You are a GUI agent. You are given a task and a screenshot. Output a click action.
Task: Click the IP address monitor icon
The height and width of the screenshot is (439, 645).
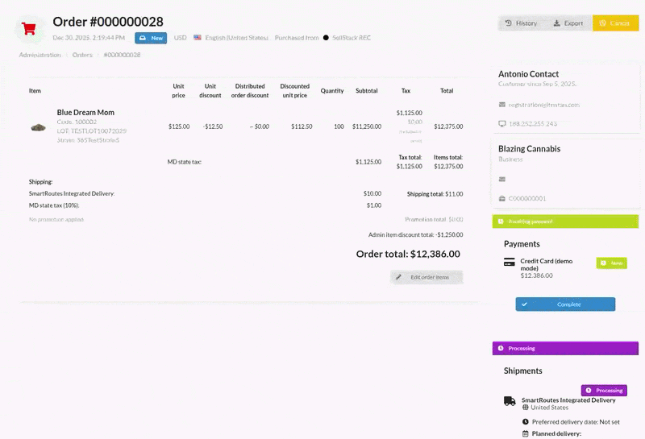[x=501, y=123]
